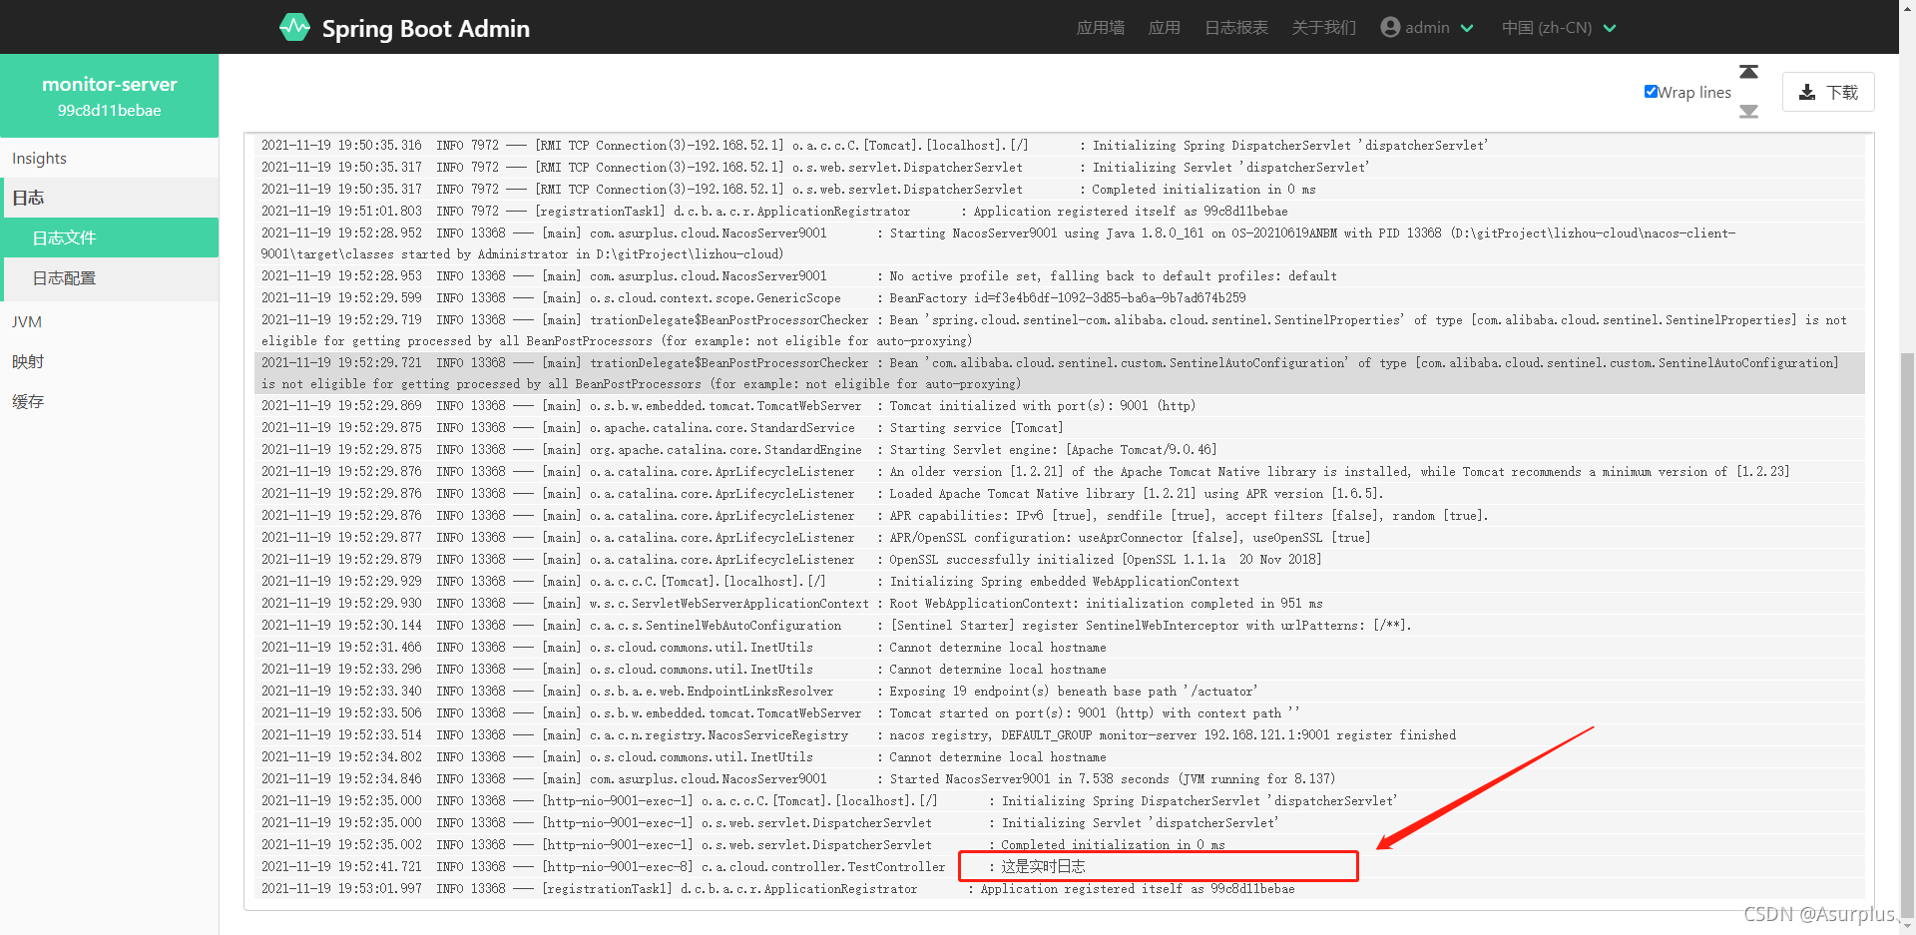Open the 日志配置 sidebar item
The width and height of the screenshot is (1916, 935).
pyautogui.click(x=110, y=278)
